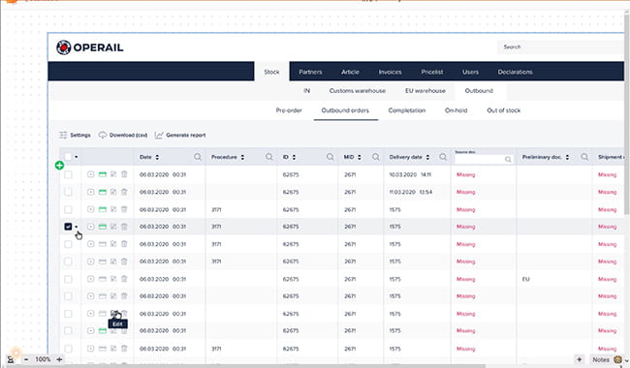
Task: Click the edit icon in the checked row
Action: point(113,227)
